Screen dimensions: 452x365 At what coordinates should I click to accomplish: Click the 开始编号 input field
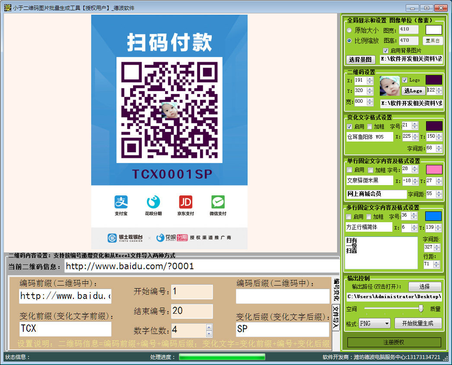192,292
